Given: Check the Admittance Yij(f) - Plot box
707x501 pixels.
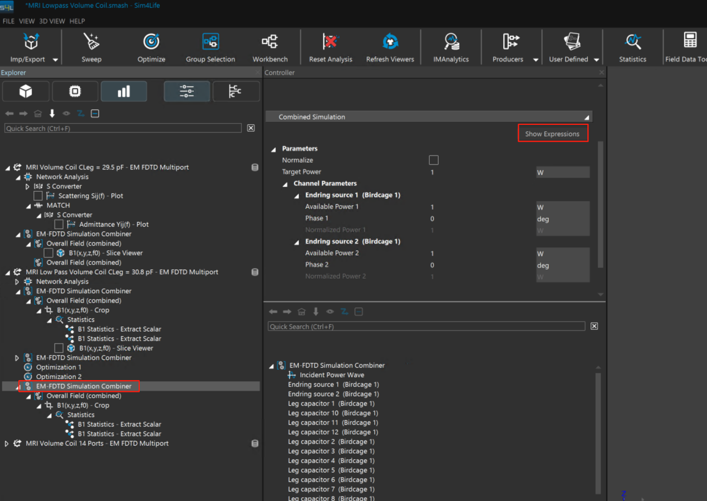Looking at the screenshot, I should [58, 225].
